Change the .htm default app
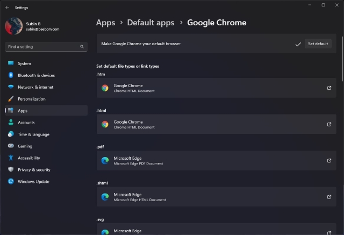The image size is (344, 235). 216,88
